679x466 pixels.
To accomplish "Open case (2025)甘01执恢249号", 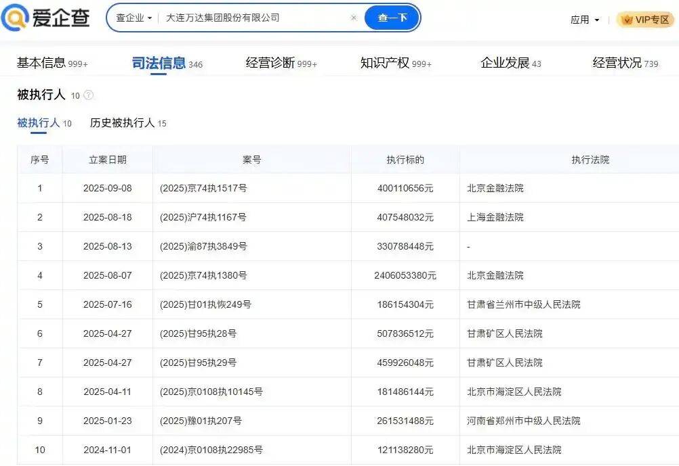I will pyautogui.click(x=205, y=304).
